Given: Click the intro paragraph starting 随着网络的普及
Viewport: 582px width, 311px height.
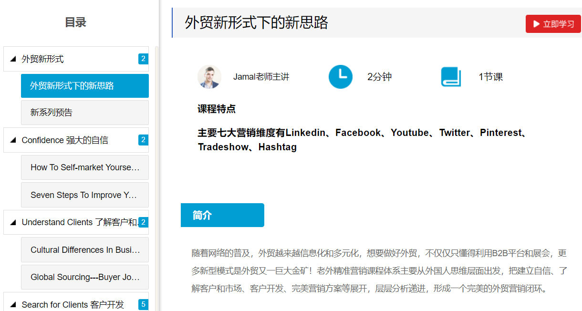Looking at the screenshot, I should (x=379, y=270).
